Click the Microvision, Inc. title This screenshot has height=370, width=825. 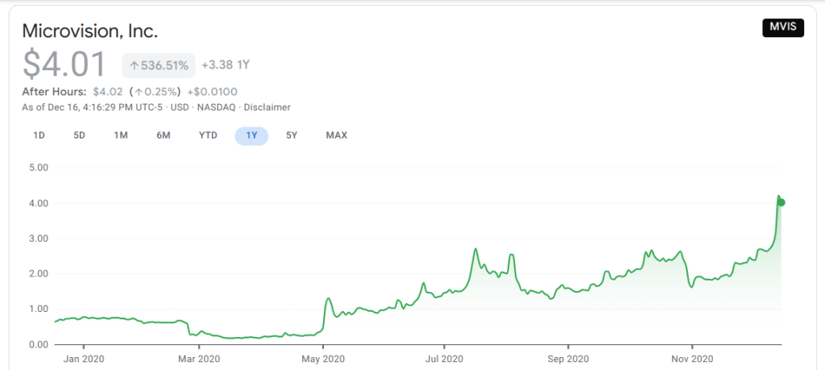[x=89, y=31]
